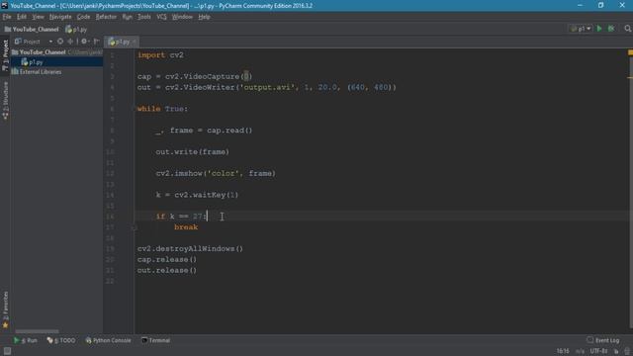Open the Tools menu
Viewport: 633px width, 356px height.
(x=144, y=17)
